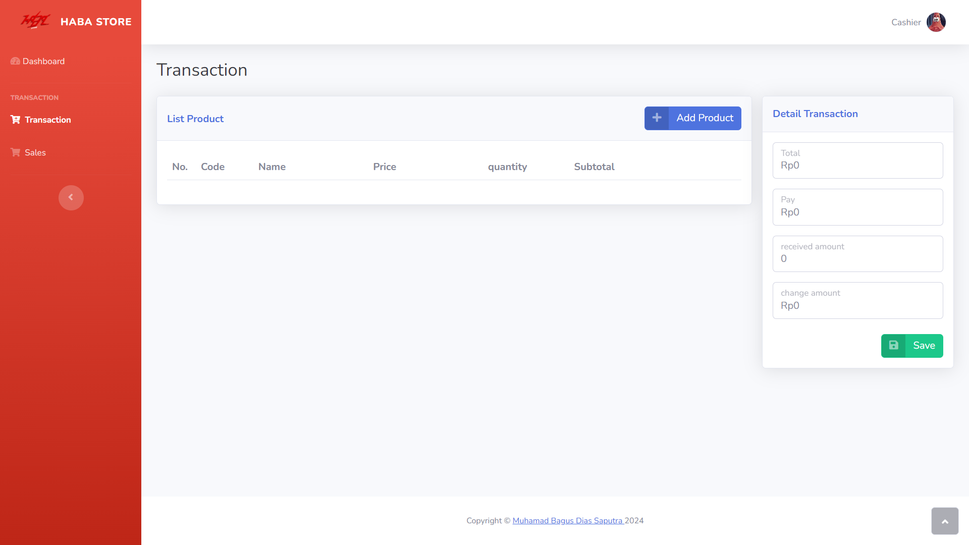Open the Dashboard menu item
The height and width of the screenshot is (545, 969).
44,61
